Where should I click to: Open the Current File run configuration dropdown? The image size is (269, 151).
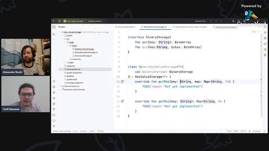[201, 21]
